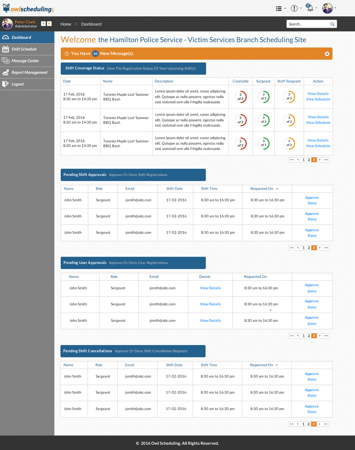355x450 pixels.
Task: Select page 3 in Pending User Approvals pagination
Action: point(314,336)
